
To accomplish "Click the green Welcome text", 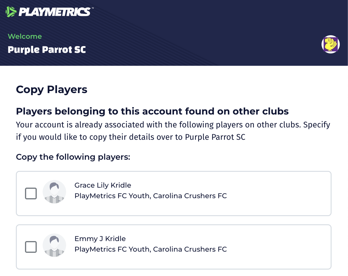I will coord(25,36).
